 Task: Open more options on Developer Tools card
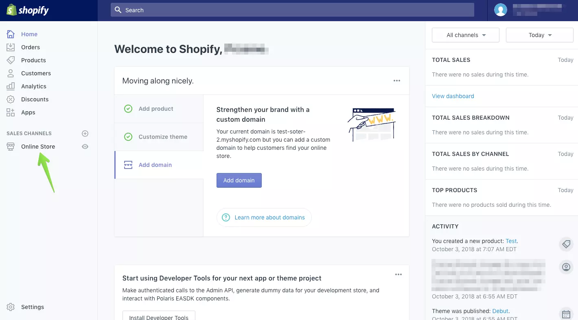coord(398,275)
